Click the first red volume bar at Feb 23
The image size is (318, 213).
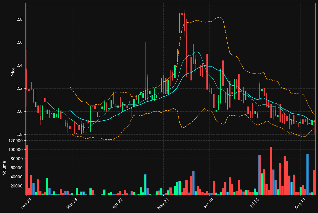pyautogui.click(x=27, y=170)
